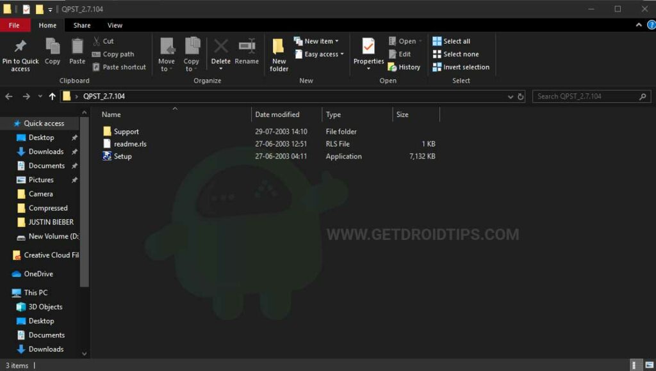
Task: Open Help with question mark icon
Action: coord(652,25)
